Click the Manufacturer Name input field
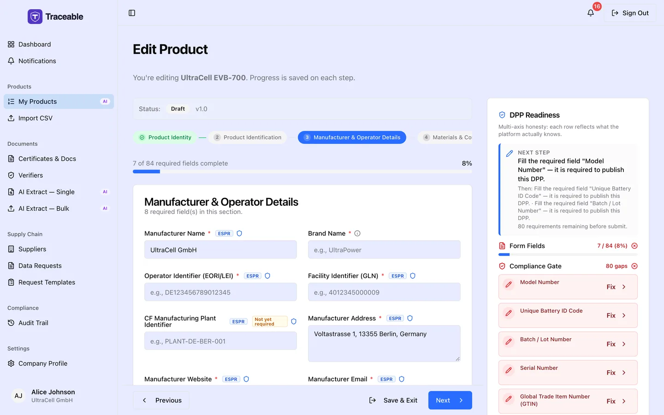664x415 pixels. 220,249
